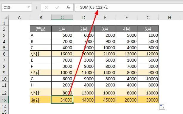The width and height of the screenshot is (183, 114).
Task: Select cell F7 showing 1000
Action: coord(126,60)
